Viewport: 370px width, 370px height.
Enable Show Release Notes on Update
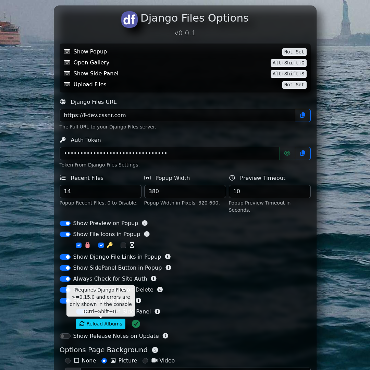(65, 336)
